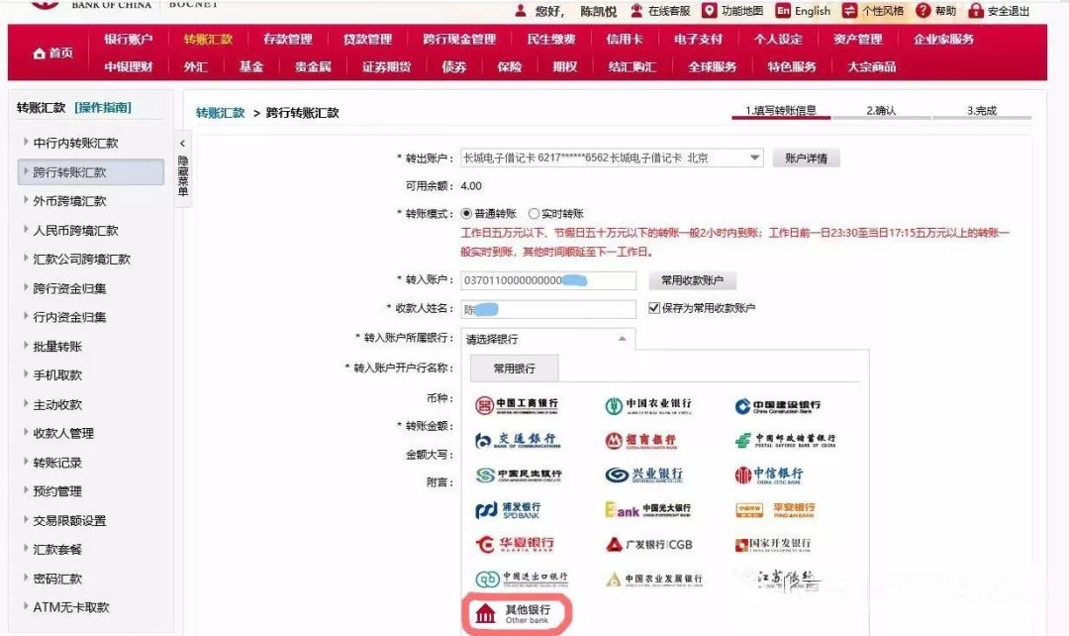Click the 账户详情 button
The width and height of the screenshot is (1069, 636).
click(x=806, y=159)
